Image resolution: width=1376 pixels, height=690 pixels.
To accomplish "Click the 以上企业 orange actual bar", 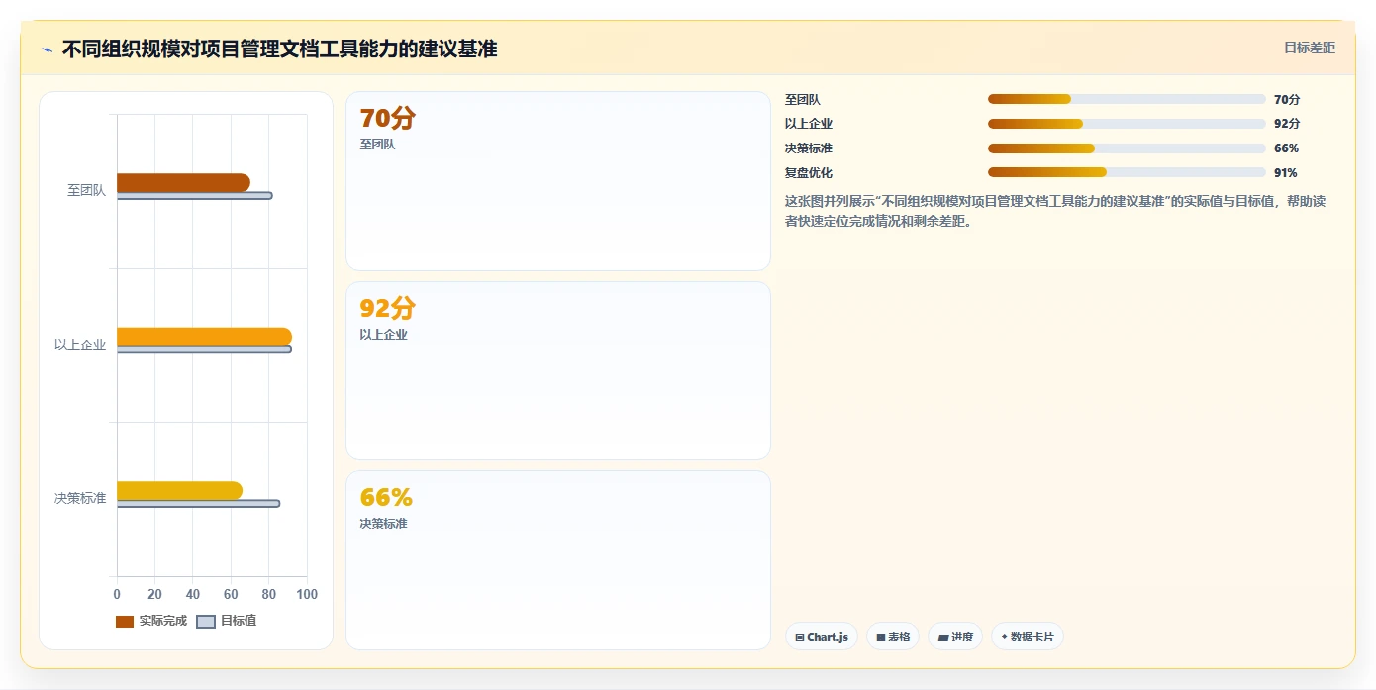I will (x=204, y=337).
